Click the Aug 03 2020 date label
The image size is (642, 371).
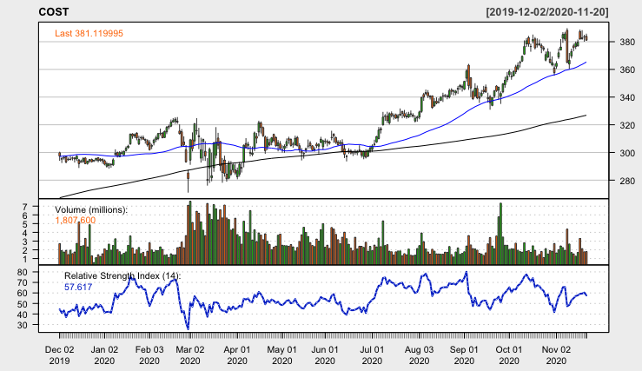pyautogui.click(x=419, y=355)
